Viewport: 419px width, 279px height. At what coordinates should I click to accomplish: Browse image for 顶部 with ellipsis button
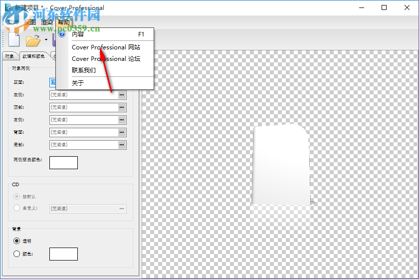pos(122,107)
